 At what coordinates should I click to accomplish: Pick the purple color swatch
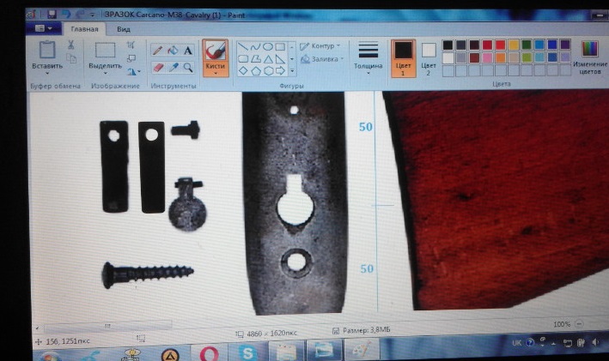pyautogui.click(x=565, y=45)
